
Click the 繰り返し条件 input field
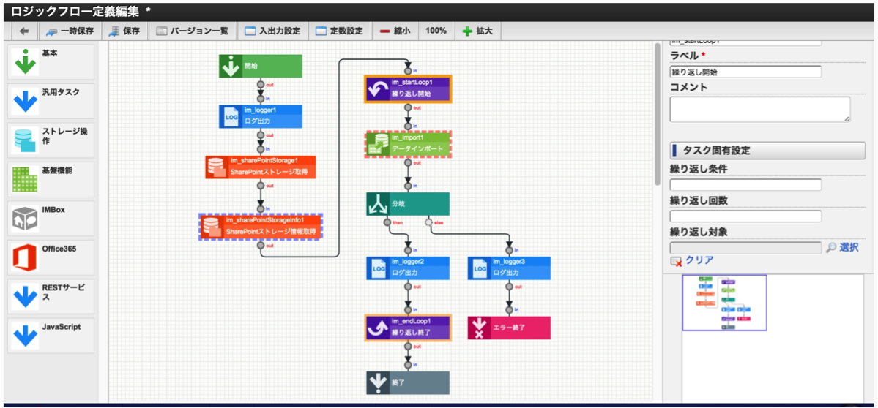745,185
